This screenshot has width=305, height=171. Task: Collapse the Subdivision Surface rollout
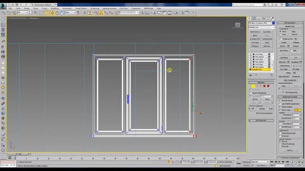[290, 97]
